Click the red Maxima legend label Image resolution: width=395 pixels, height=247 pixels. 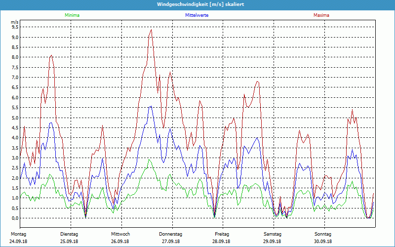321,15
